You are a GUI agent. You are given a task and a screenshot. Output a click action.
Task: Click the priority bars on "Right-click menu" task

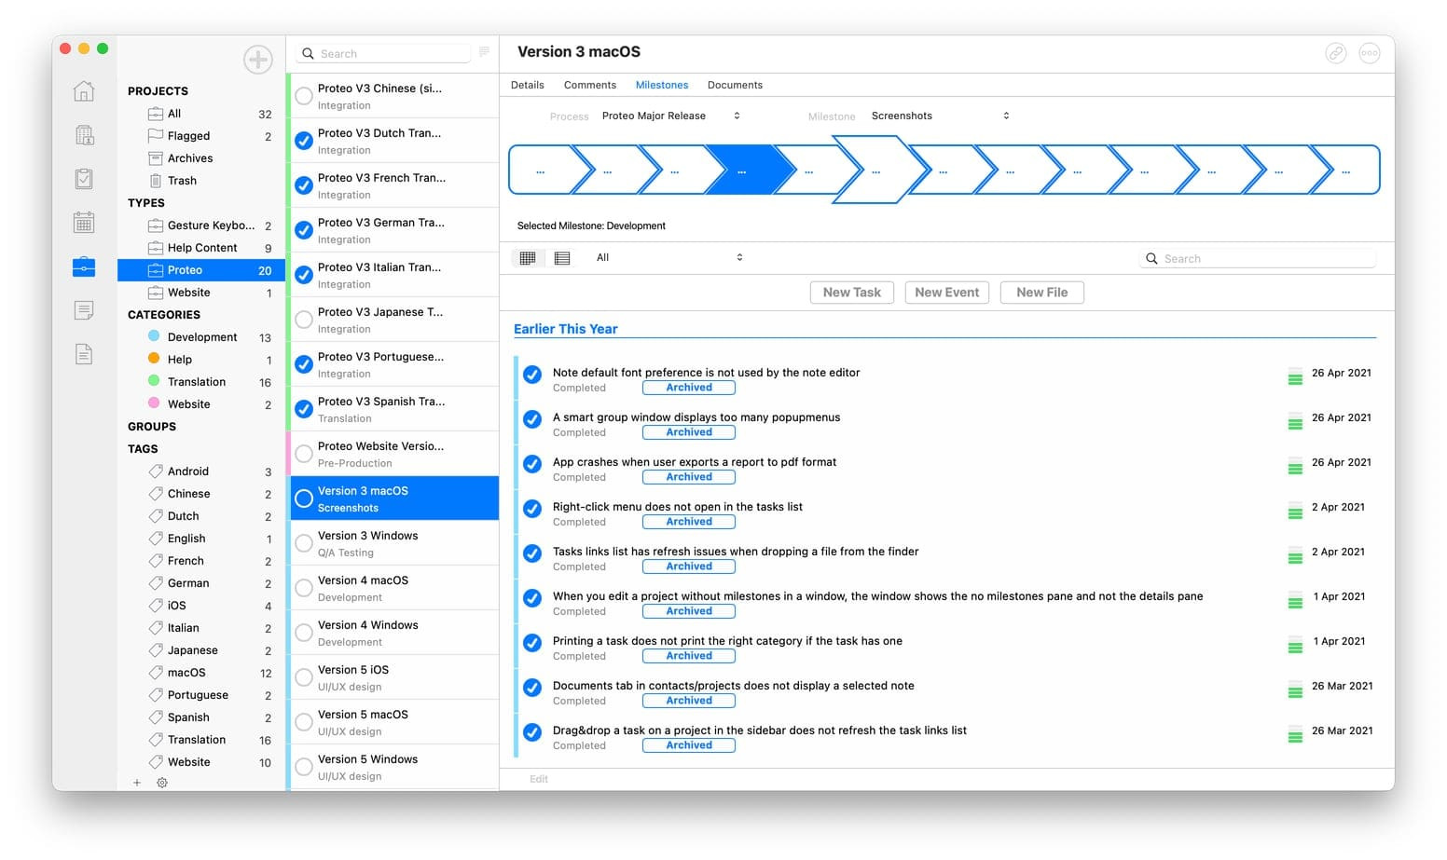coord(1295,509)
